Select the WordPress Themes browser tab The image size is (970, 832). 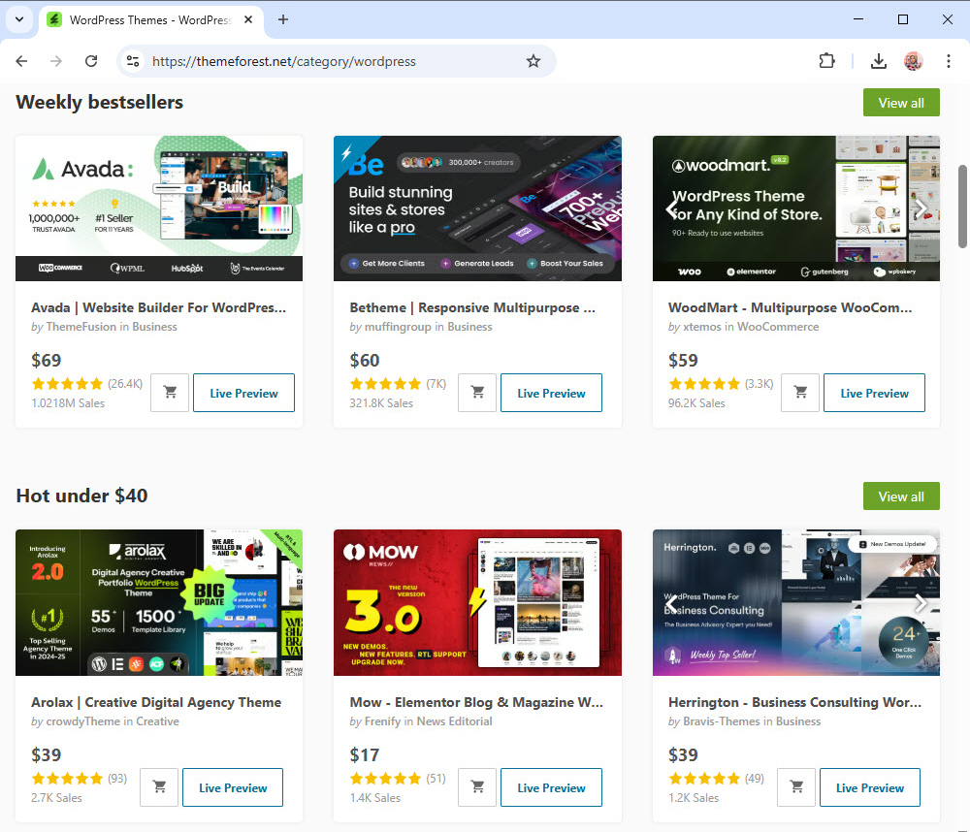151,19
